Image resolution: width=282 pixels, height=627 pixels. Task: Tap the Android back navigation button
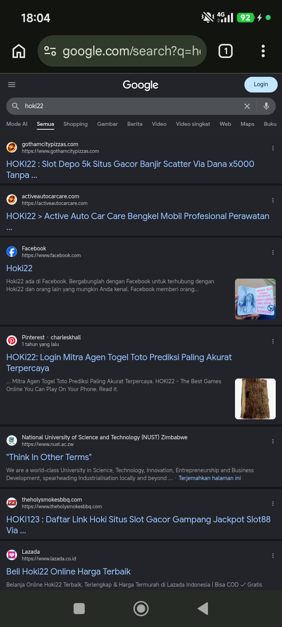point(203,609)
